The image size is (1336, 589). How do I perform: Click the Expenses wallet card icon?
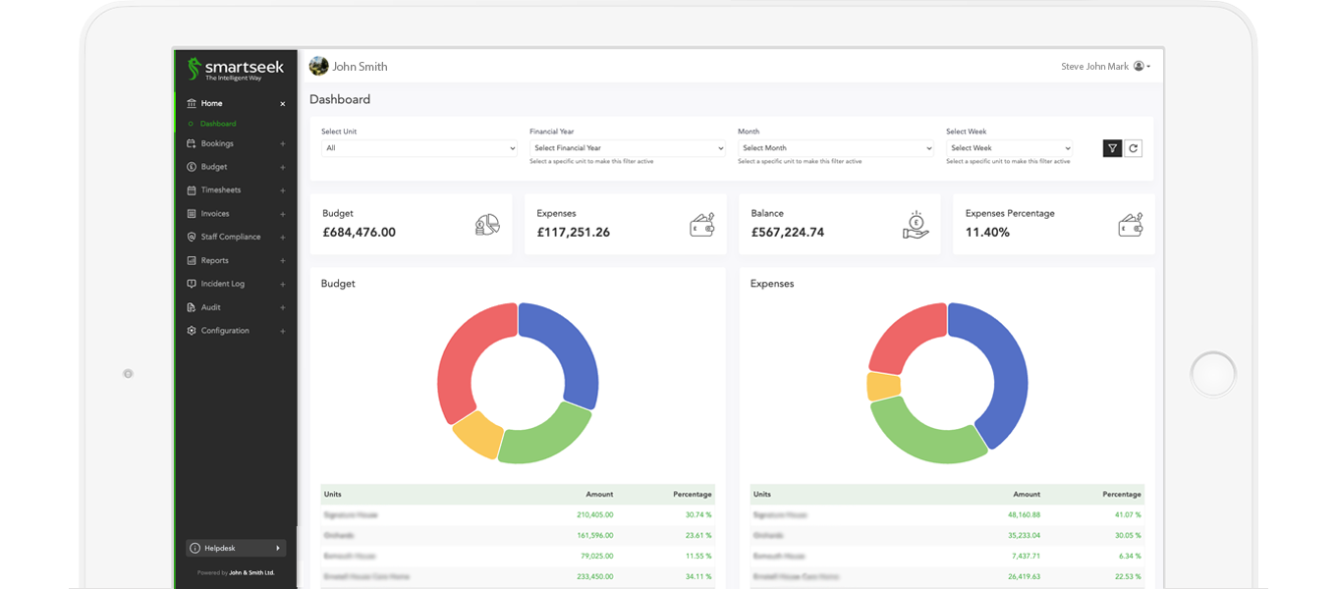pyautogui.click(x=701, y=225)
